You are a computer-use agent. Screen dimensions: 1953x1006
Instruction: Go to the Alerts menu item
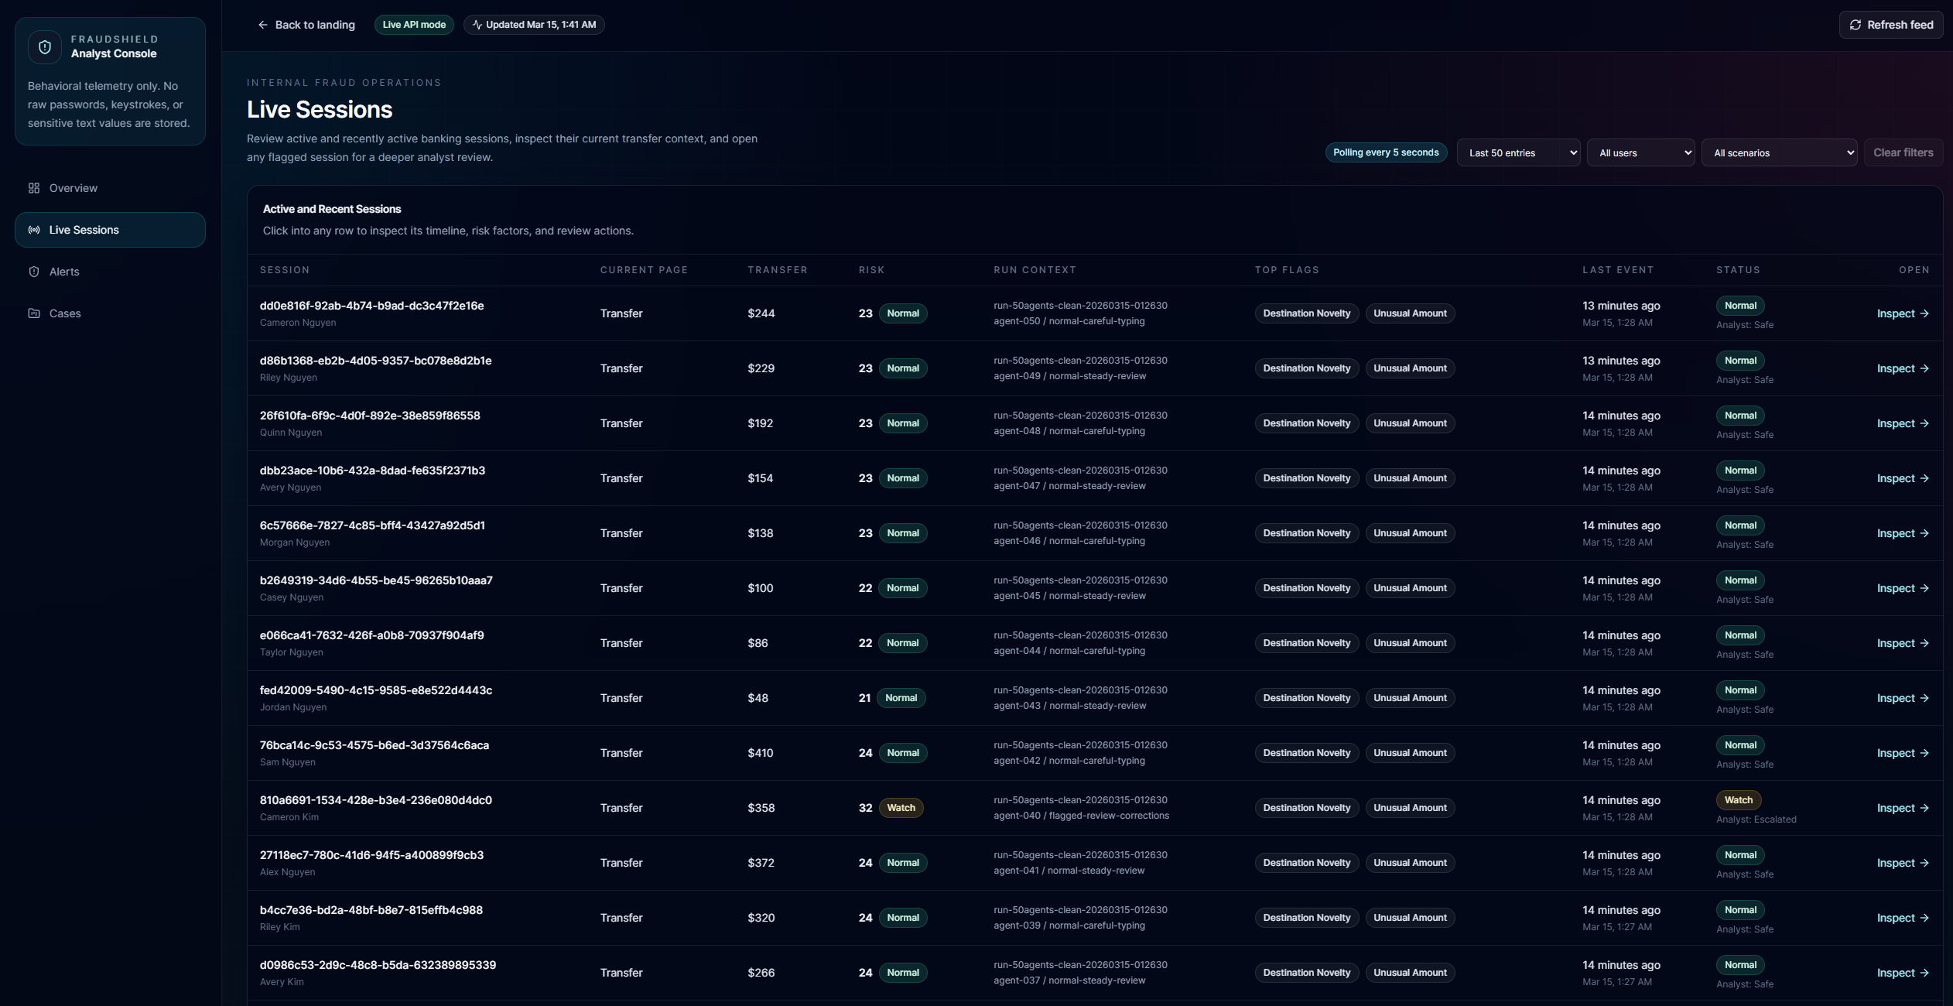tap(64, 272)
